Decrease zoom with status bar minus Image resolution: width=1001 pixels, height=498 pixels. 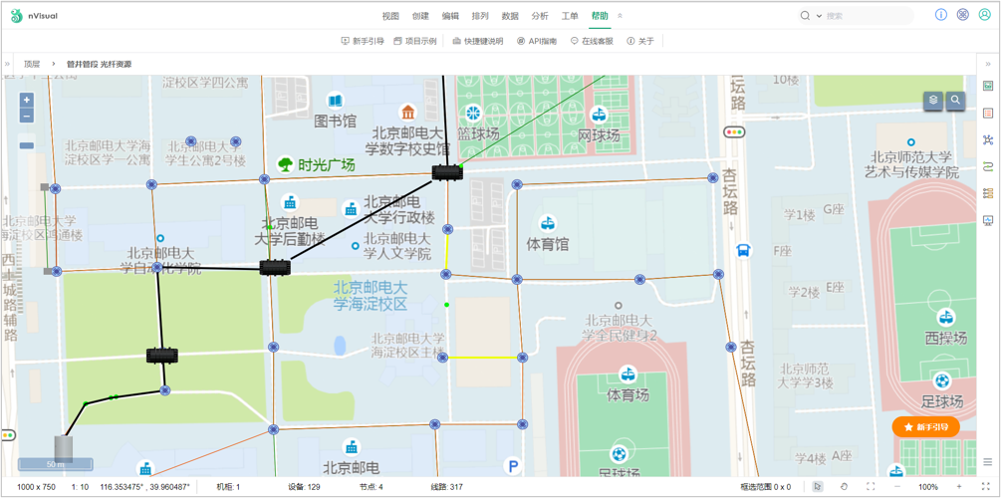[897, 486]
